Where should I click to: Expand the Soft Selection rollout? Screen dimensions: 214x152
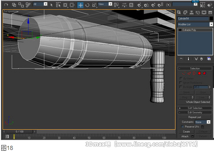[195, 108]
